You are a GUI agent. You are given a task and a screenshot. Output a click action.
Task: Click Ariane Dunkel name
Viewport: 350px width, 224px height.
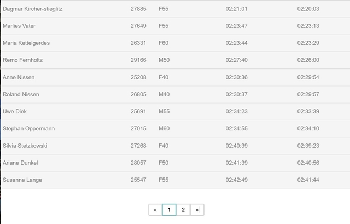coord(20,163)
